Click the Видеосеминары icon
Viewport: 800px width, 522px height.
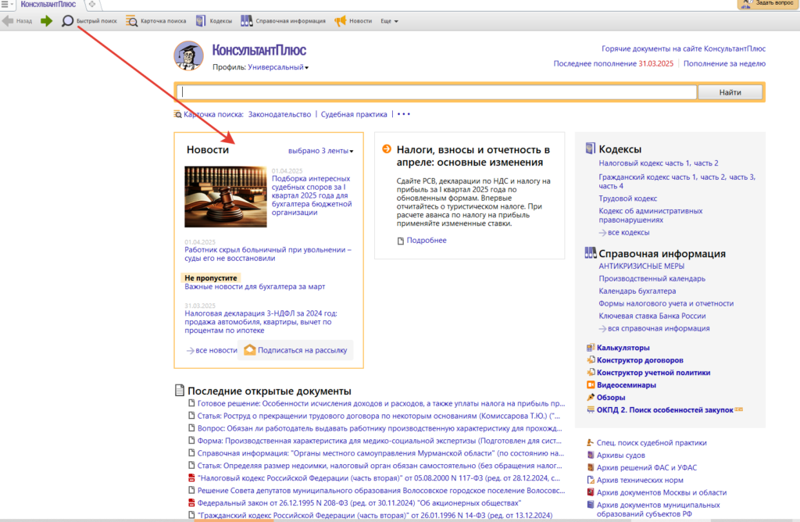tap(591, 384)
